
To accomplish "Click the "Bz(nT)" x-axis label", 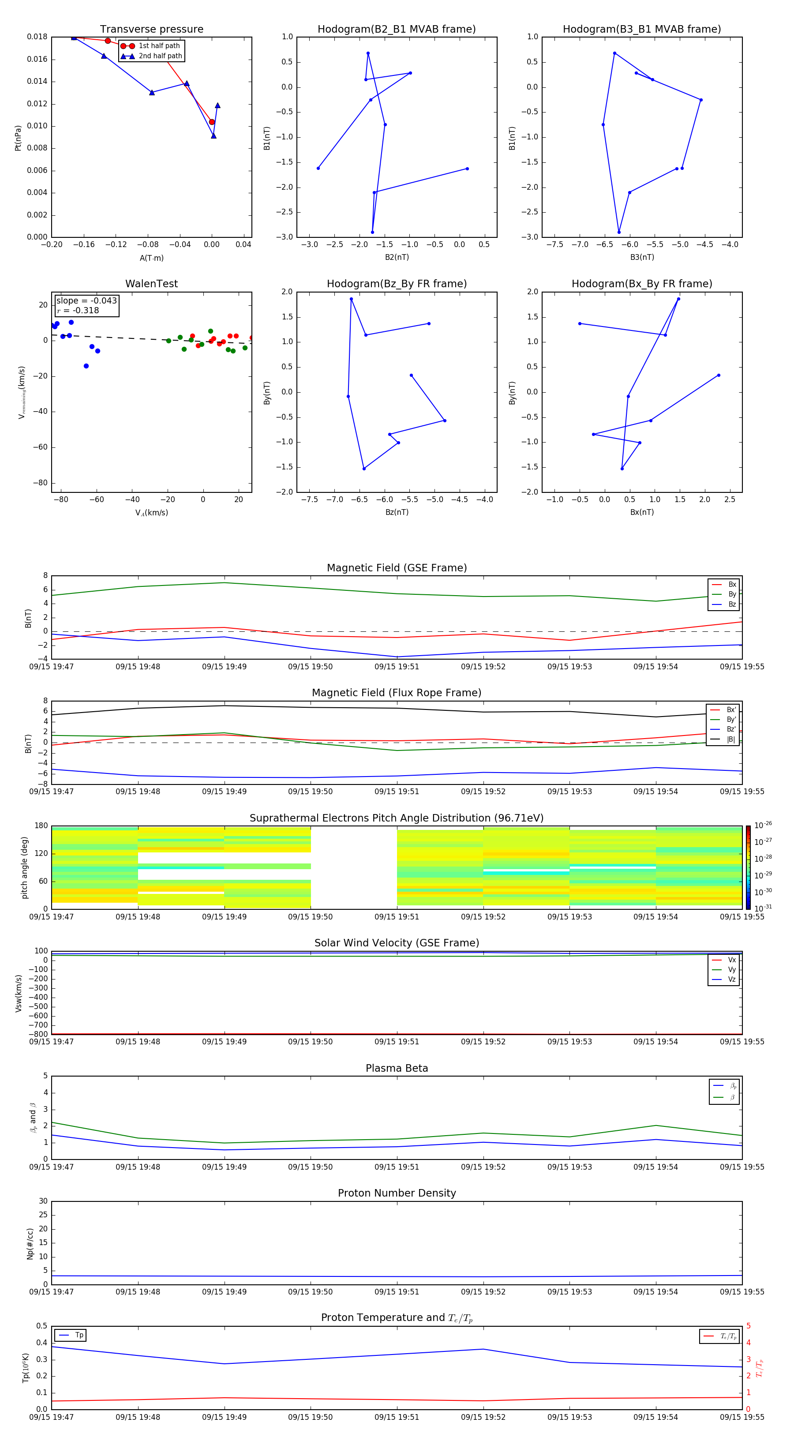I will pos(397,512).
